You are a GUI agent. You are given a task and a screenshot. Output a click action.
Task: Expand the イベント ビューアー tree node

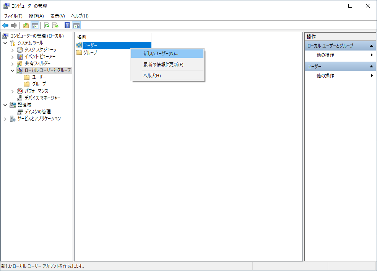[x=13, y=57]
